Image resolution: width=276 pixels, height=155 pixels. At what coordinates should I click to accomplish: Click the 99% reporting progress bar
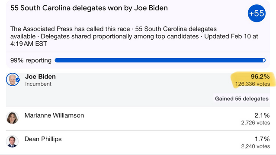[160, 60]
